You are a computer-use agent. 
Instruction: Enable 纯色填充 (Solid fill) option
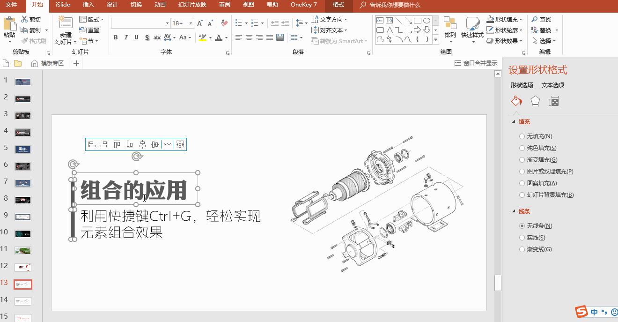(522, 148)
